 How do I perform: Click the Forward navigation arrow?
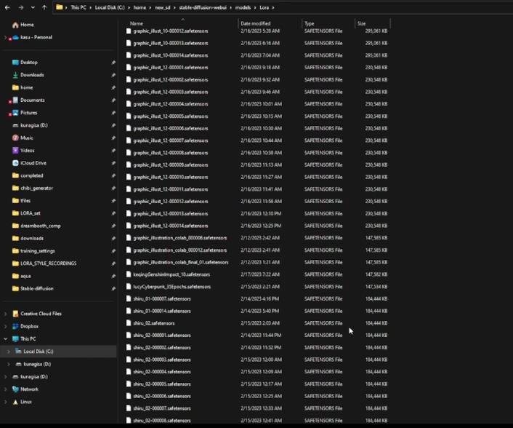(x=20, y=7)
